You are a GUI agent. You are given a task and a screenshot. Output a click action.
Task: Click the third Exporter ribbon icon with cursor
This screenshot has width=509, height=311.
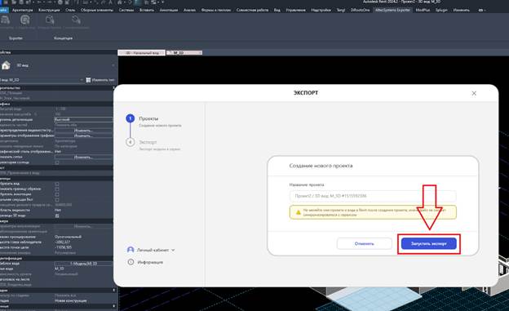tap(50, 20)
